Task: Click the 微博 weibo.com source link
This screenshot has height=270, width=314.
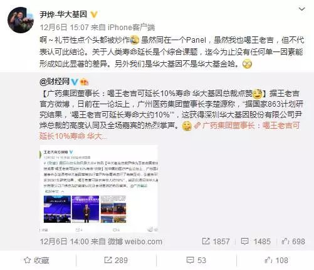Action: pyautogui.click(x=135, y=242)
